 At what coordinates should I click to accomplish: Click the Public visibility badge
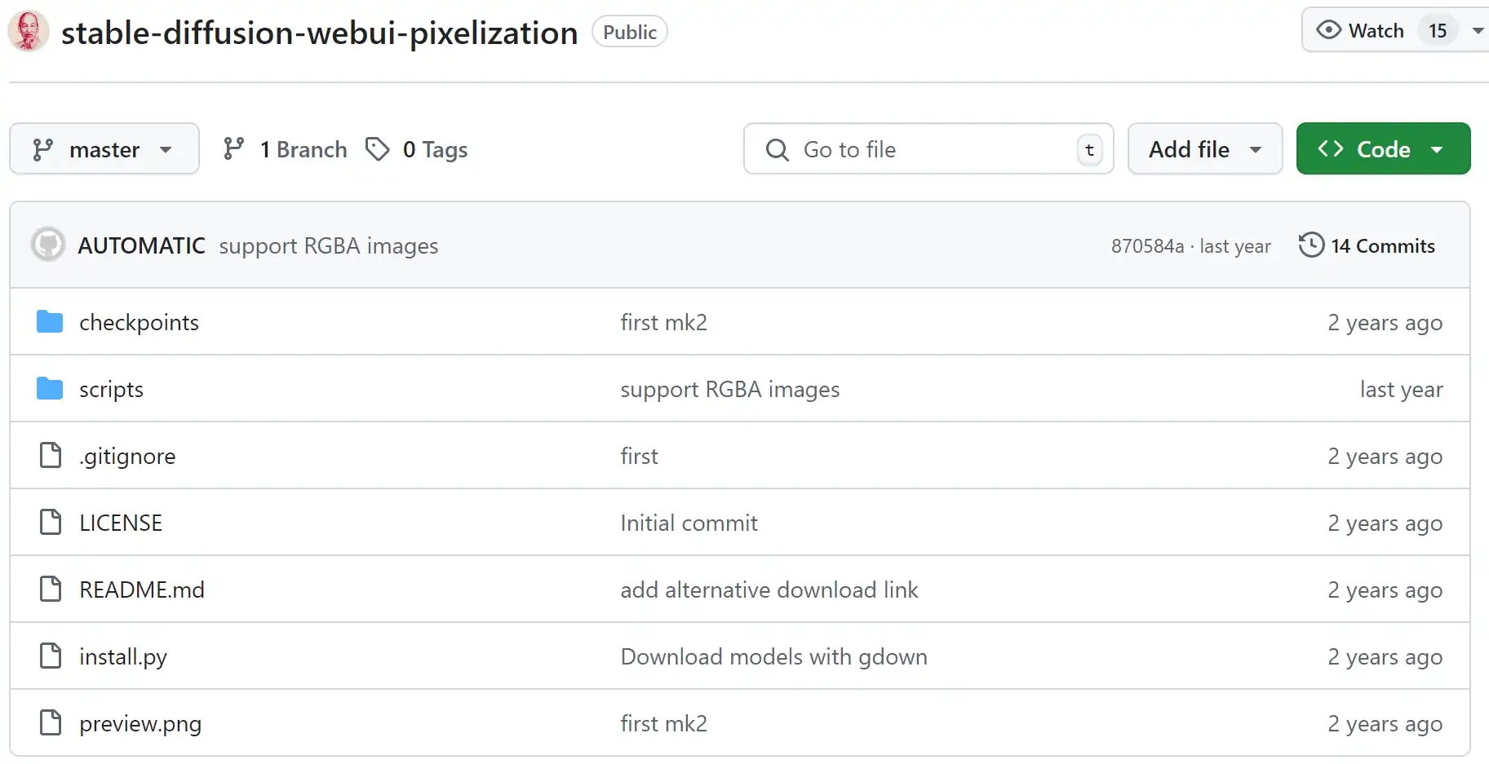pyautogui.click(x=629, y=32)
